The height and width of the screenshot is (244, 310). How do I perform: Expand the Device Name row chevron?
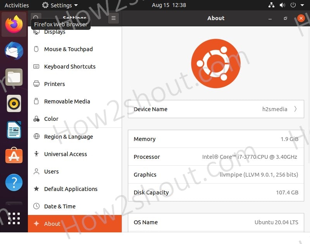[x=296, y=109]
